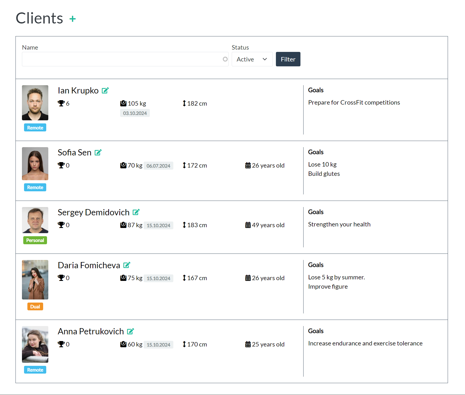This screenshot has height=395, width=465.
Task: Click the goal 'Improve figure'
Action: coord(328,287)
